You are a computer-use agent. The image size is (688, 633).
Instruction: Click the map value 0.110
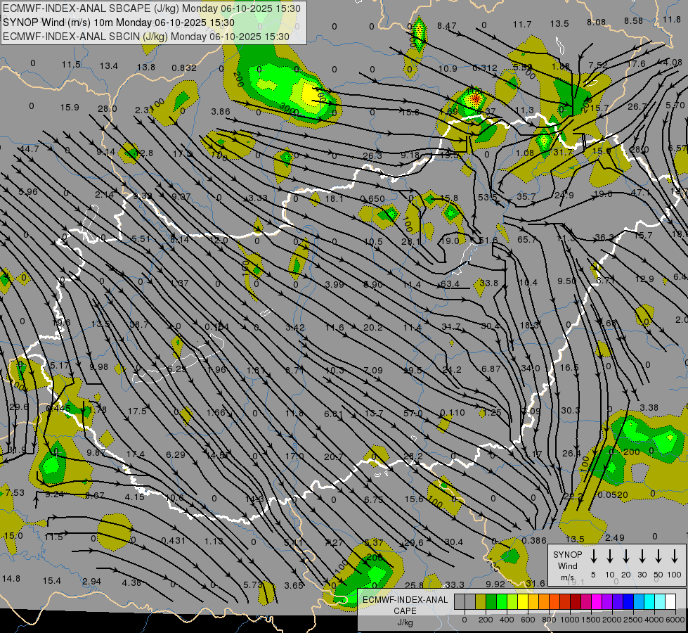pos(453,412)
